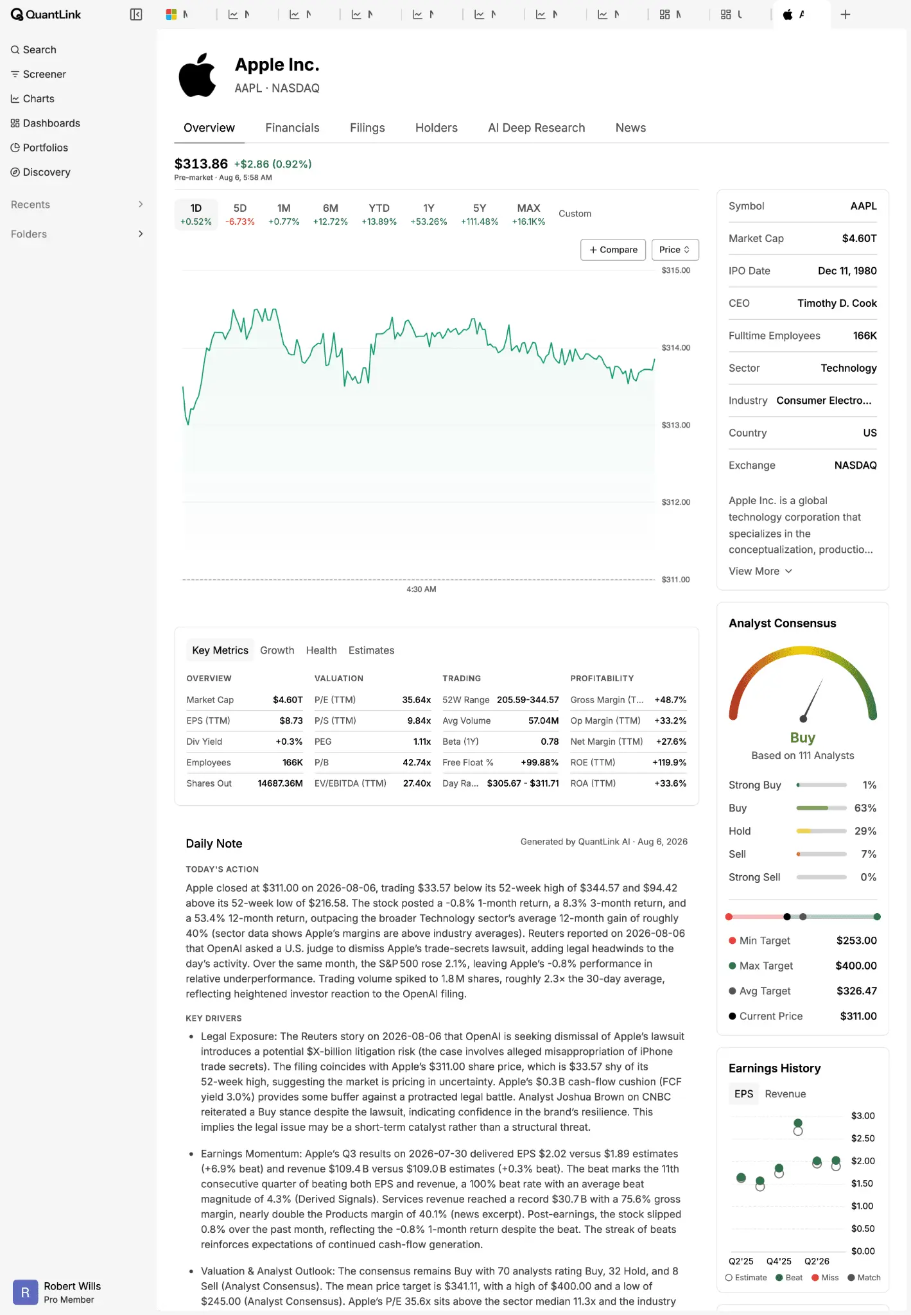Open the Price chart type dropdown
The height and width of the screenshot is (1315, 911).
675,250
